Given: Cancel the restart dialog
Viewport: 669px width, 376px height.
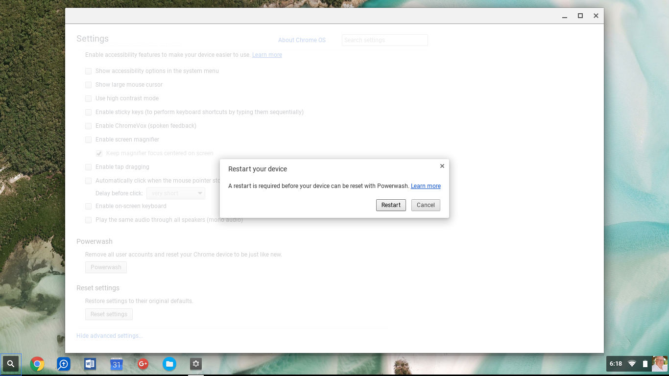Looking at the screenshot, I should click(425, 205).
